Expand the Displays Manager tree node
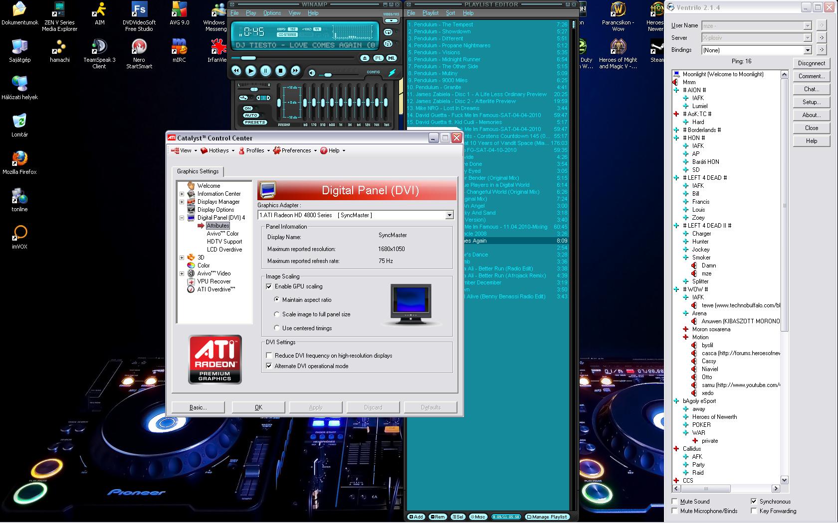Viewport: 838px width, 523px height. tap(182, 202)
